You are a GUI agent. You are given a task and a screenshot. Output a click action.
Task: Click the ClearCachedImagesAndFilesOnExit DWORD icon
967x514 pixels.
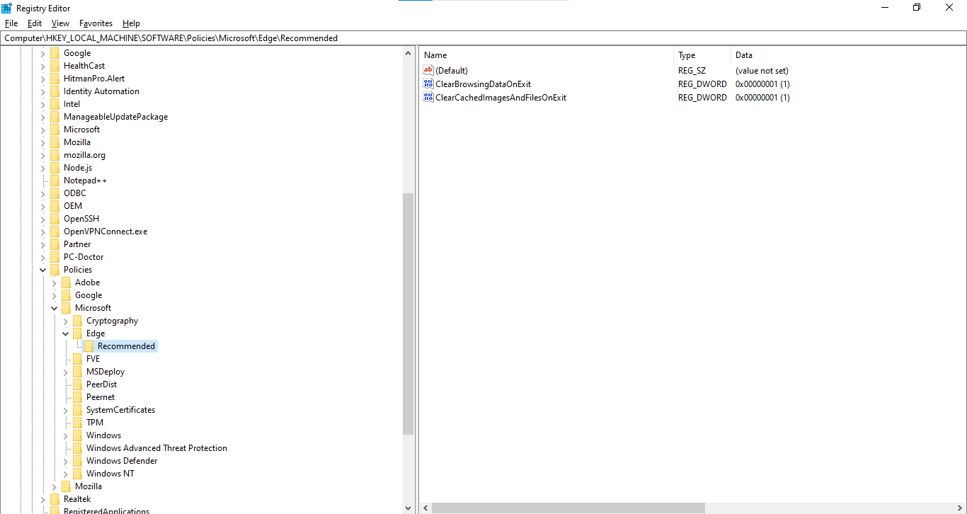point(428,97)
